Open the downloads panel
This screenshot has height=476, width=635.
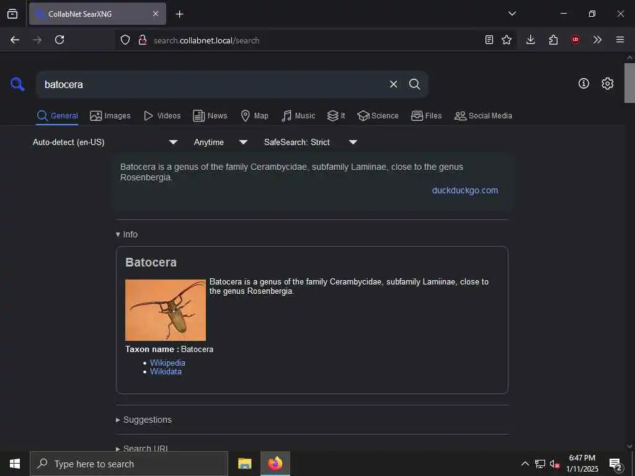531,40
